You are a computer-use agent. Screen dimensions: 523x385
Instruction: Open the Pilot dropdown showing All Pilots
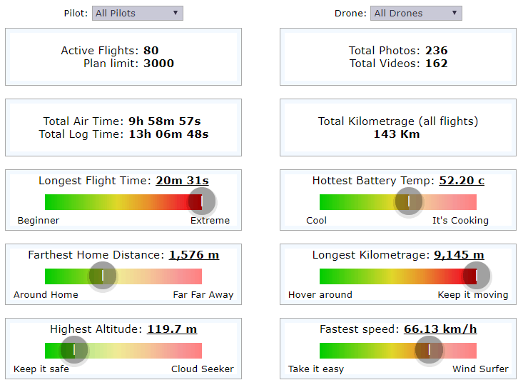[138, 13]
